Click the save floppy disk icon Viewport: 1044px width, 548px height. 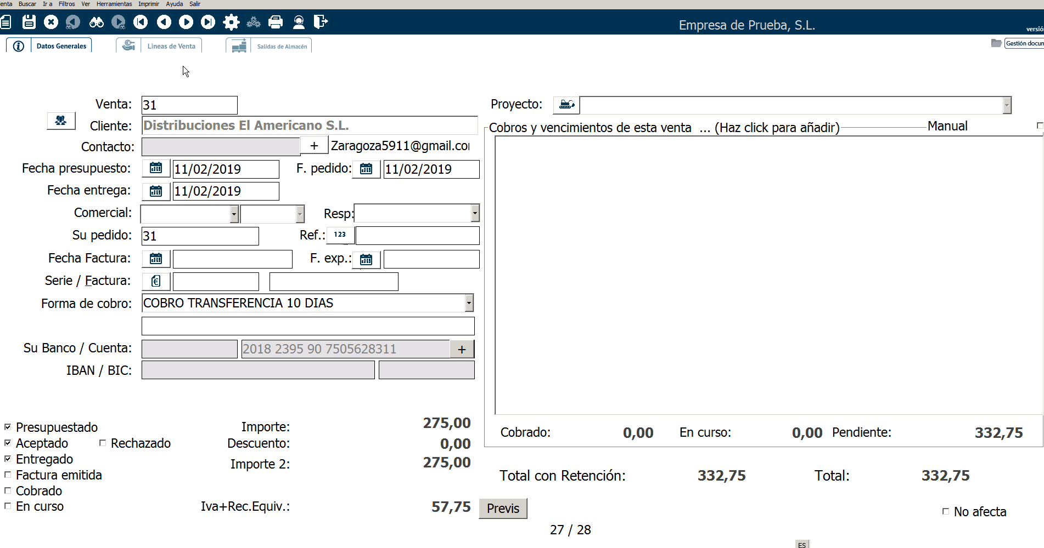tap(29, 22)
